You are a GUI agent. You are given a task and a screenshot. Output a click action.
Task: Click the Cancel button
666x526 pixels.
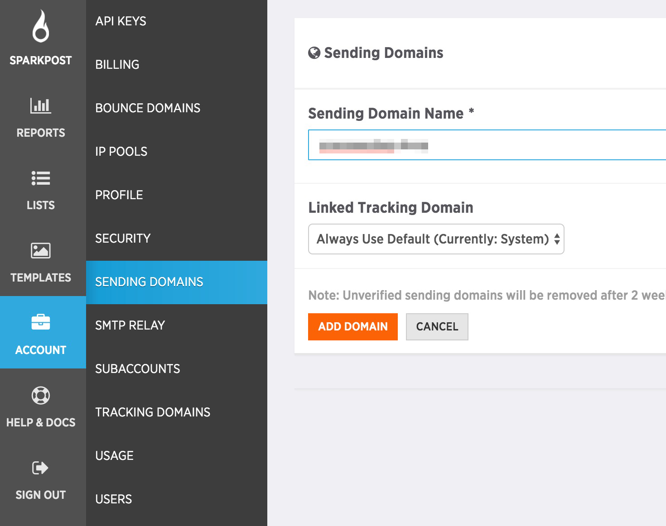[437, 327]
